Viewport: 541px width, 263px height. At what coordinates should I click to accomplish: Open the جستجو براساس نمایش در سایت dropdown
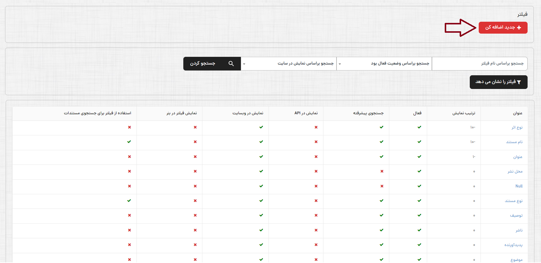(289, 64)
